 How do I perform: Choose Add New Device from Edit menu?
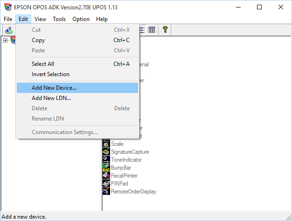click(x=54, y=88)
